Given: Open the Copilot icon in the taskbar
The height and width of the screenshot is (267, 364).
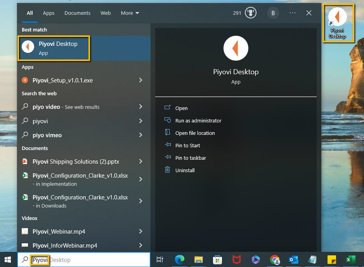Looking at the screenshot, I should (x=255, y=260).
